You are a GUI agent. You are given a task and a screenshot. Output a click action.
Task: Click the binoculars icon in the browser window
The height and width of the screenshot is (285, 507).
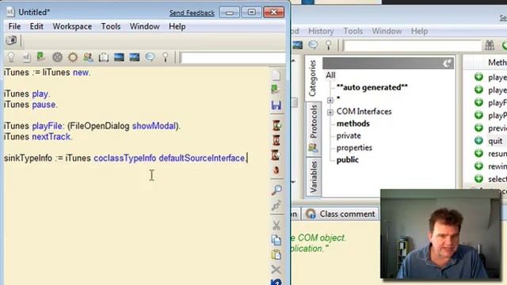490,45
